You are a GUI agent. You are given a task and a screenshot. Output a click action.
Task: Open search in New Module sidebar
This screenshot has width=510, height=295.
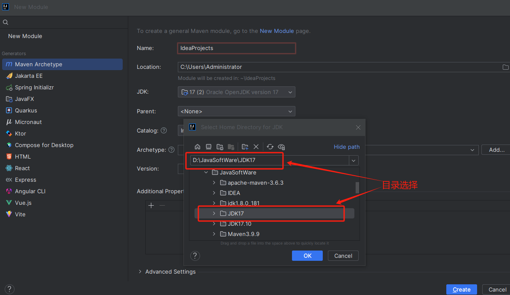[x=6, y=22]
